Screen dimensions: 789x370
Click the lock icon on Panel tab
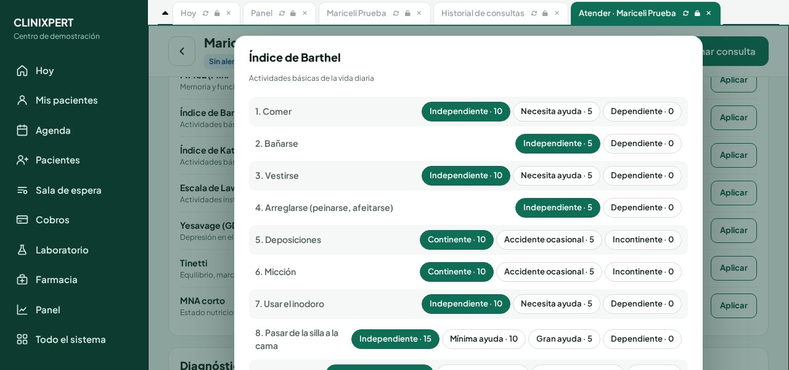click(293, 13)
